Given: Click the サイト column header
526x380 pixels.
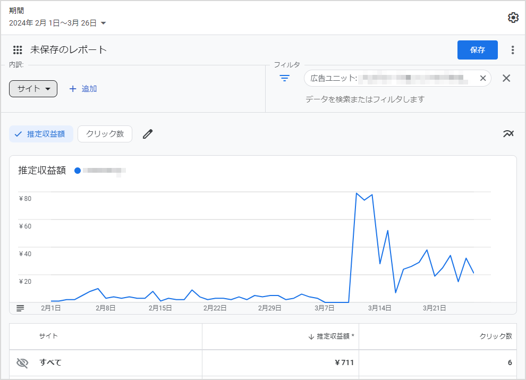Looking at the screenshot, I should (x=48, y=336).
